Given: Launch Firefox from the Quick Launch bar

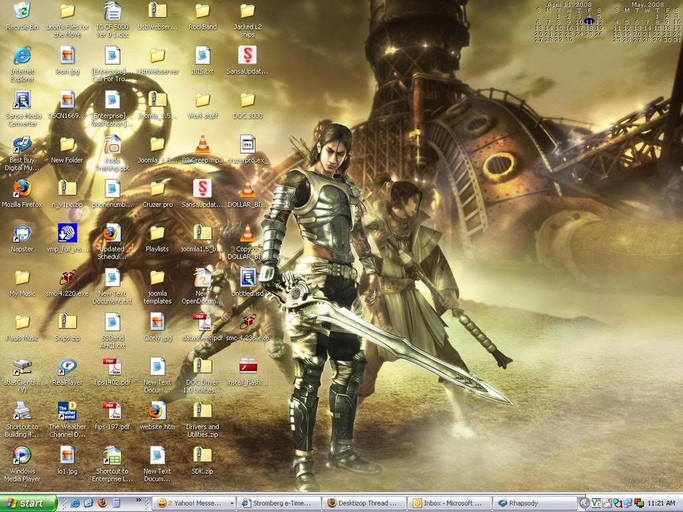Looking at the screenshot, I should point(102,503).
